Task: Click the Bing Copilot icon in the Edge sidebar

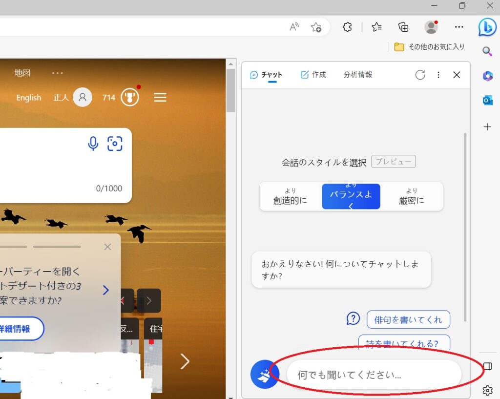Action: (x=487, y=28)
